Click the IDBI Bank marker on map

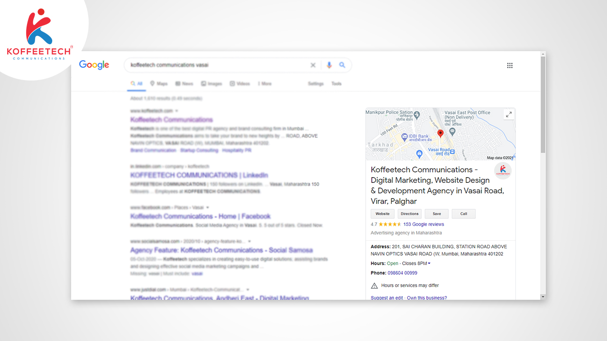tap(405, 137)
